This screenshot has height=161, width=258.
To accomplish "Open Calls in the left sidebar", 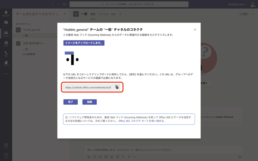I will tap(6, 54).
